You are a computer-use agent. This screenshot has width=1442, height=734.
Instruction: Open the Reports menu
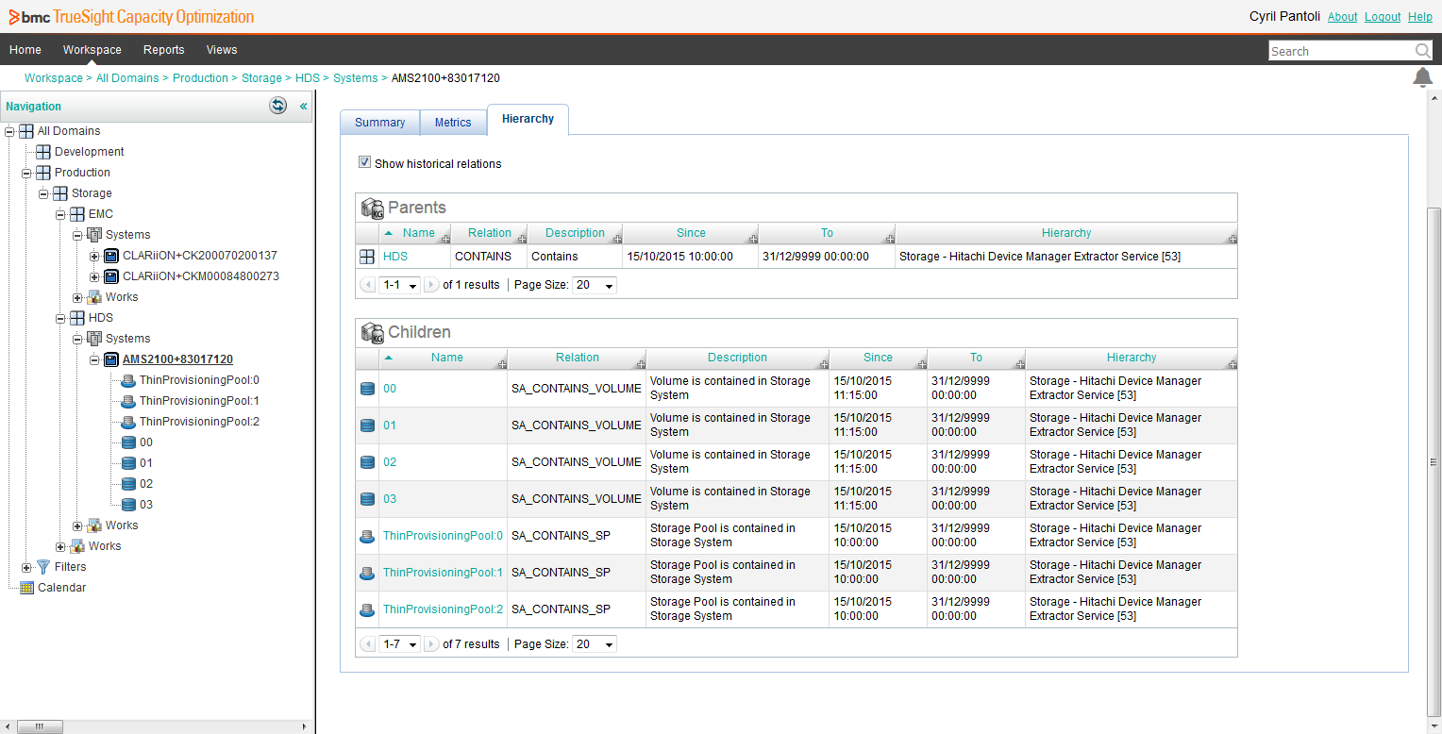point(164,50)
